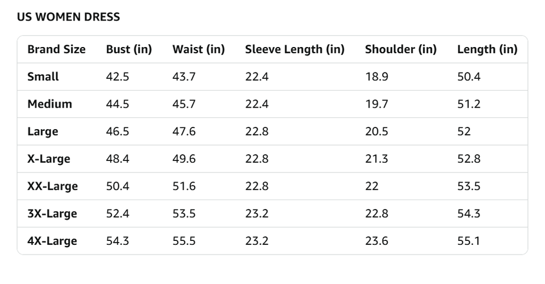Click the Shoulder (in) column header
The image size is (545, 284).
[x=401, y=49]
